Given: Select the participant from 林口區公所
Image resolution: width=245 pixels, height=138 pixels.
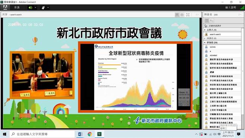Looking at the screenshot, I should point(222,106).
